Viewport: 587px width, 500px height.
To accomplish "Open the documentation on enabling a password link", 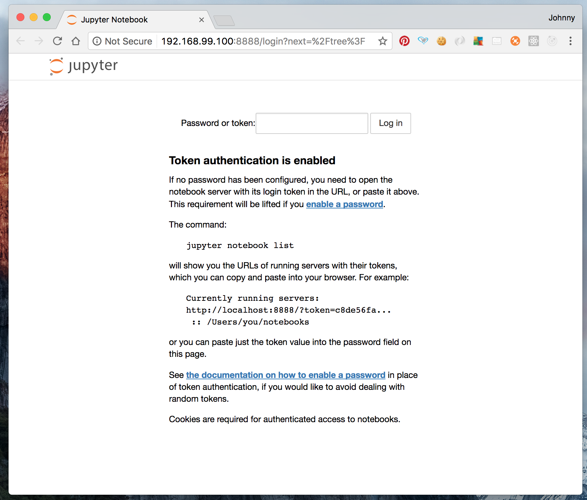I will (x=286, y=375).
